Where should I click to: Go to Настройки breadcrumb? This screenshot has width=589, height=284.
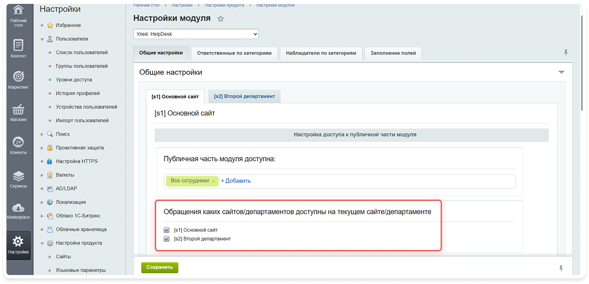(x=182, y=5)
